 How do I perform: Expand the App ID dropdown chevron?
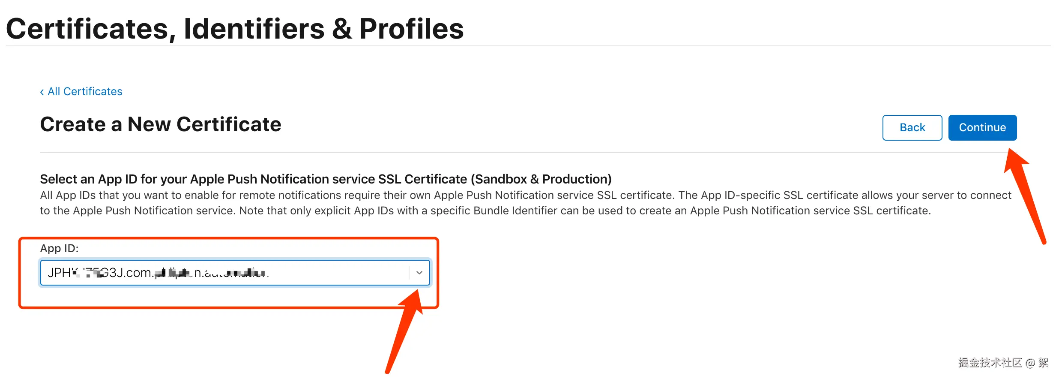(419, 273)
